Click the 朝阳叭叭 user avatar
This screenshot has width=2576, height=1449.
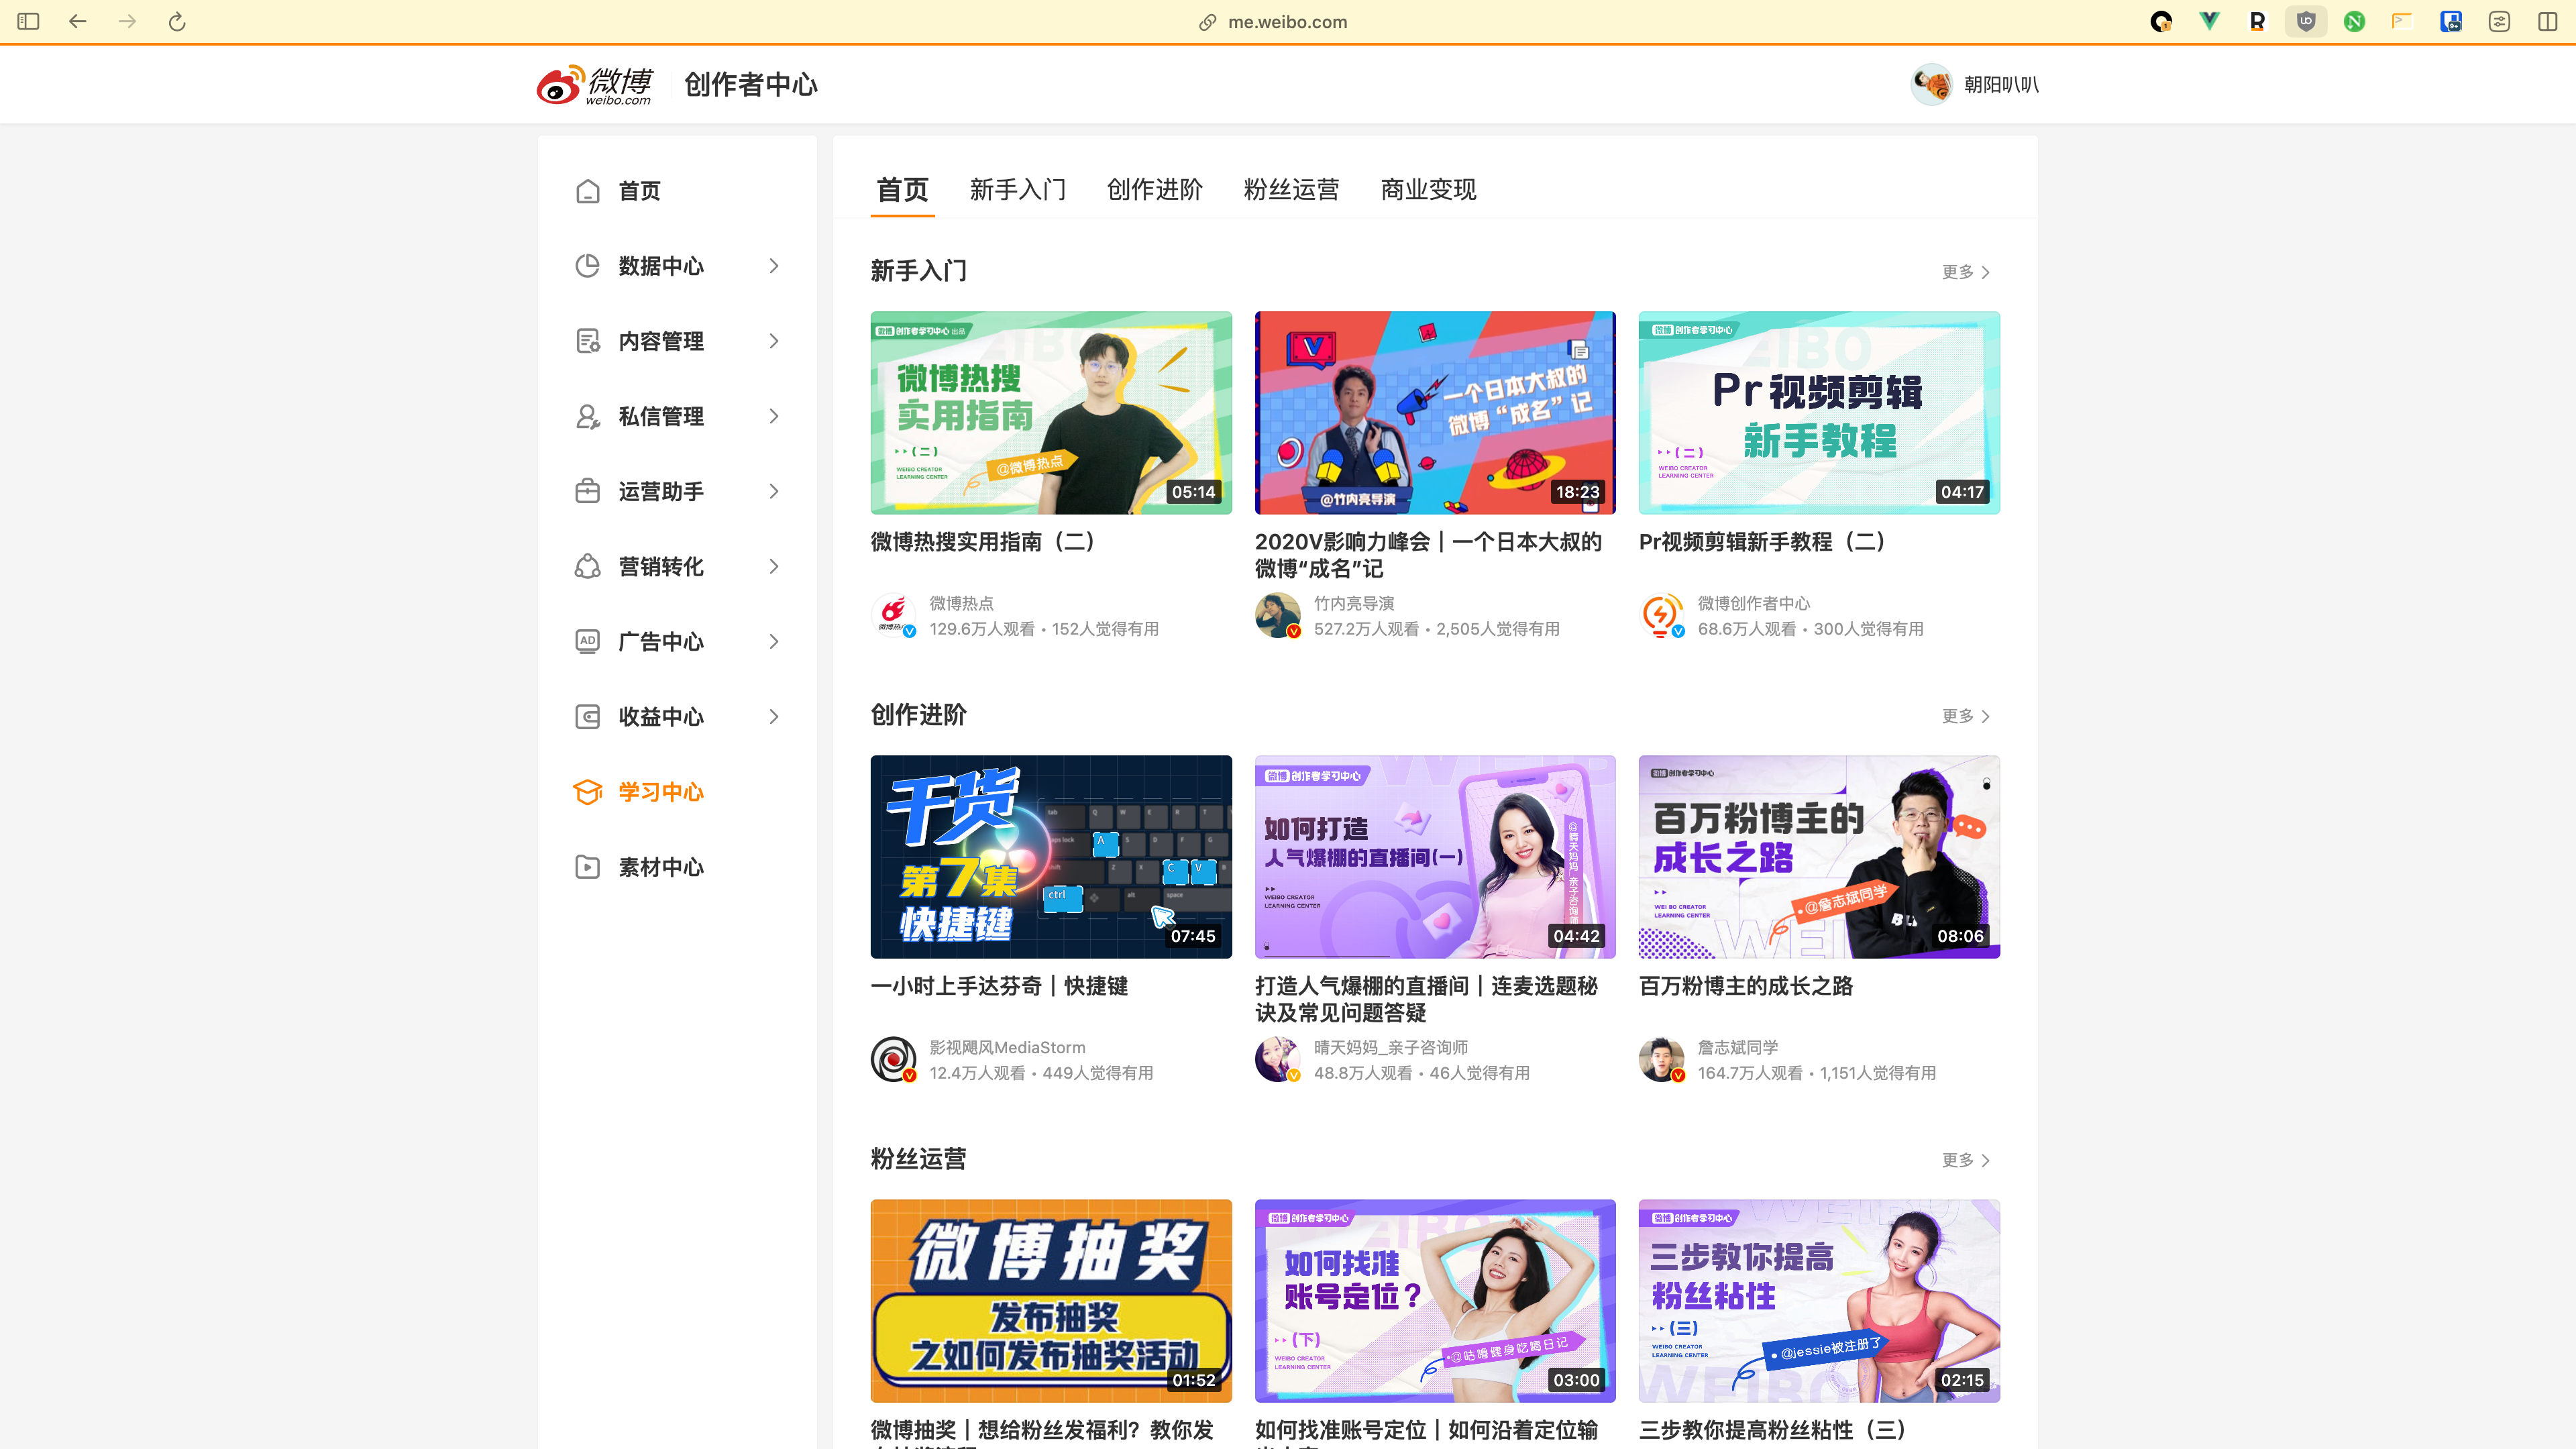1931,84
